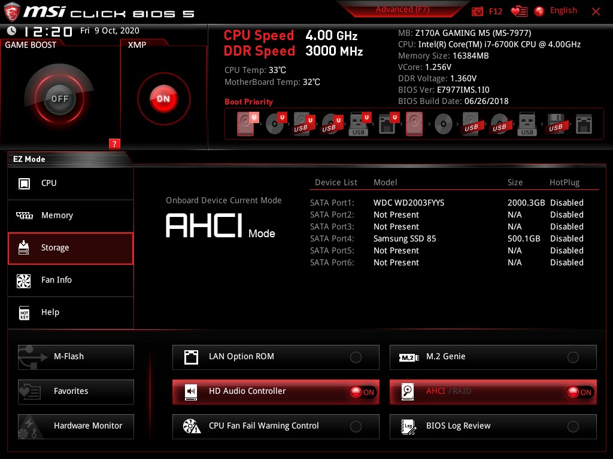Click the large AHCI Mode text
Image resolution: width=613 pixels, height=459 pixels.
click(220, 225)
